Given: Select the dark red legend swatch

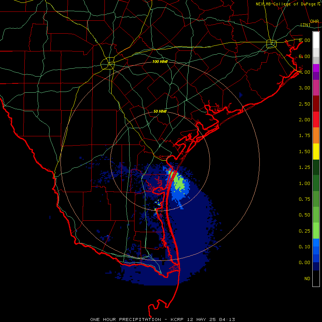Looking at the screenshot, I should (316, 104).
